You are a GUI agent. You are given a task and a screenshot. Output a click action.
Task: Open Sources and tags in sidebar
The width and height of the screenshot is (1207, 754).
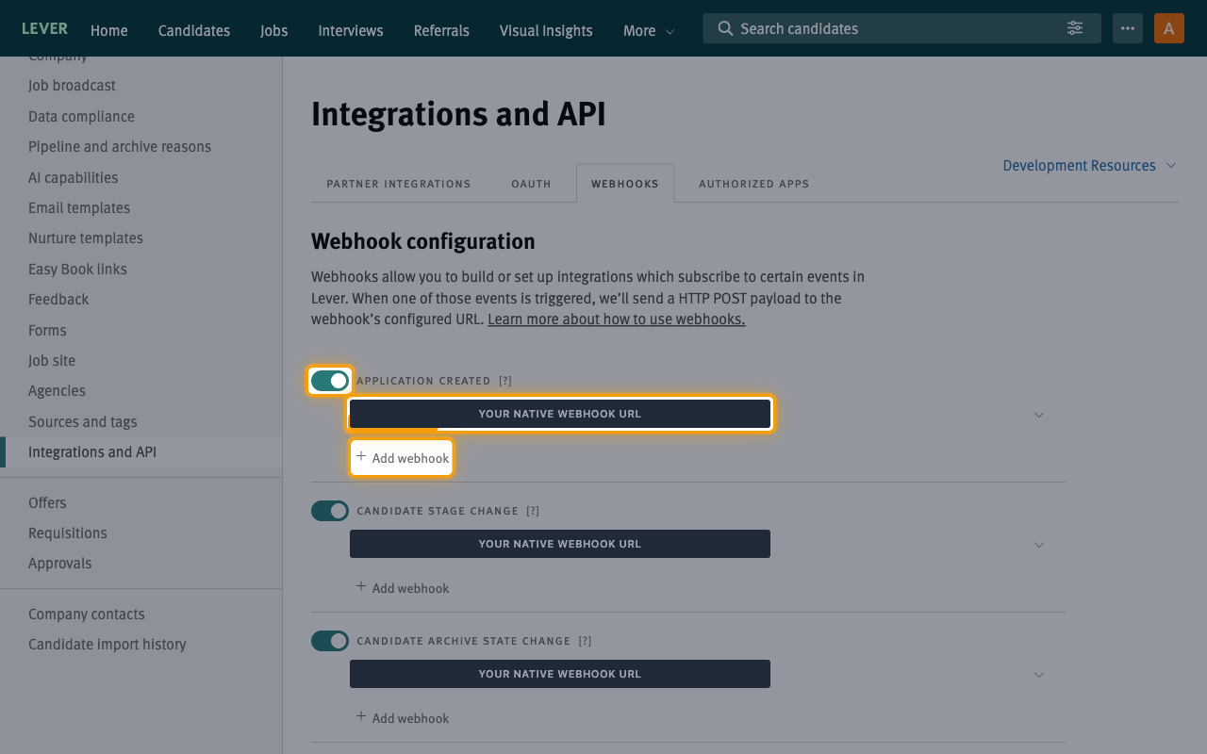[83, 422]
